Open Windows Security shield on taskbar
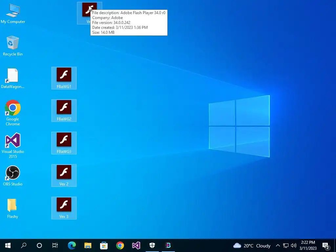This screenshot has width=336, height=252. click(x=152, y=245)
